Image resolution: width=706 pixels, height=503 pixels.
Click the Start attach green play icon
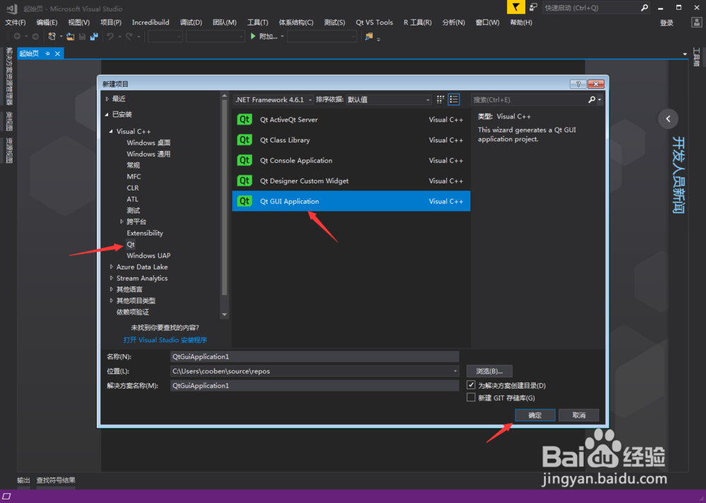(x=253, y=36)
